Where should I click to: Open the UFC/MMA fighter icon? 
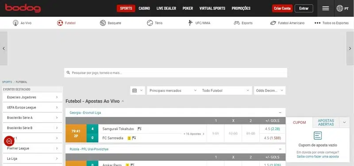click(x=190, y=23)
